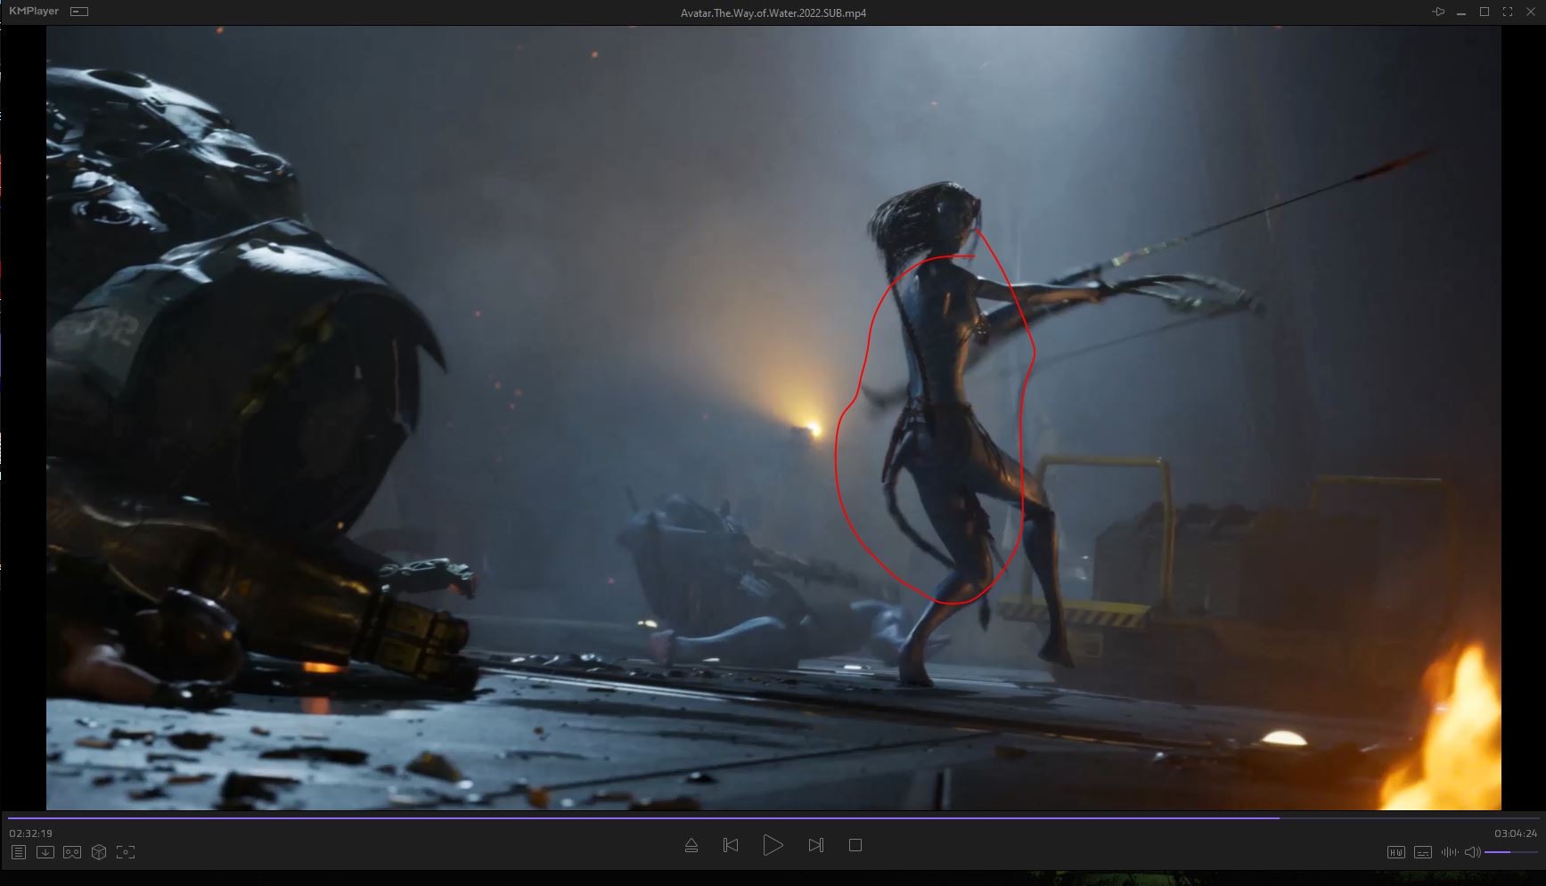Screen dimensions: 1546x886
Task: Click the 3D cube icon
Action: (99, 852)
